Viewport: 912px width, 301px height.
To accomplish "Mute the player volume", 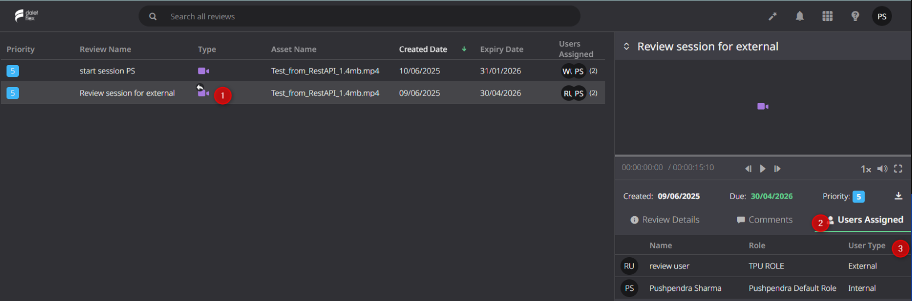I will pyautogui.click(x=882, y=168).
